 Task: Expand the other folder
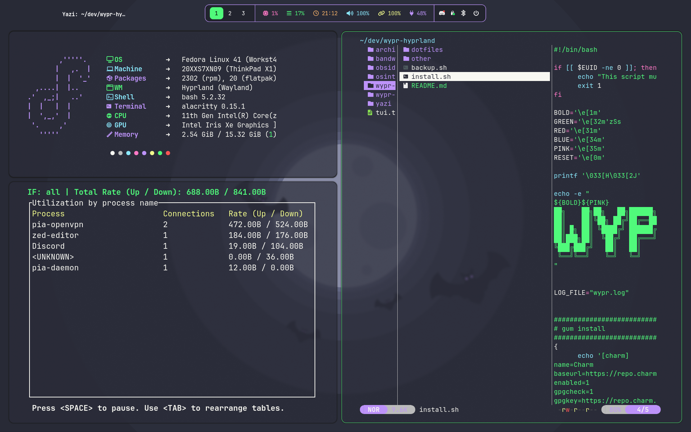[421, 59]
